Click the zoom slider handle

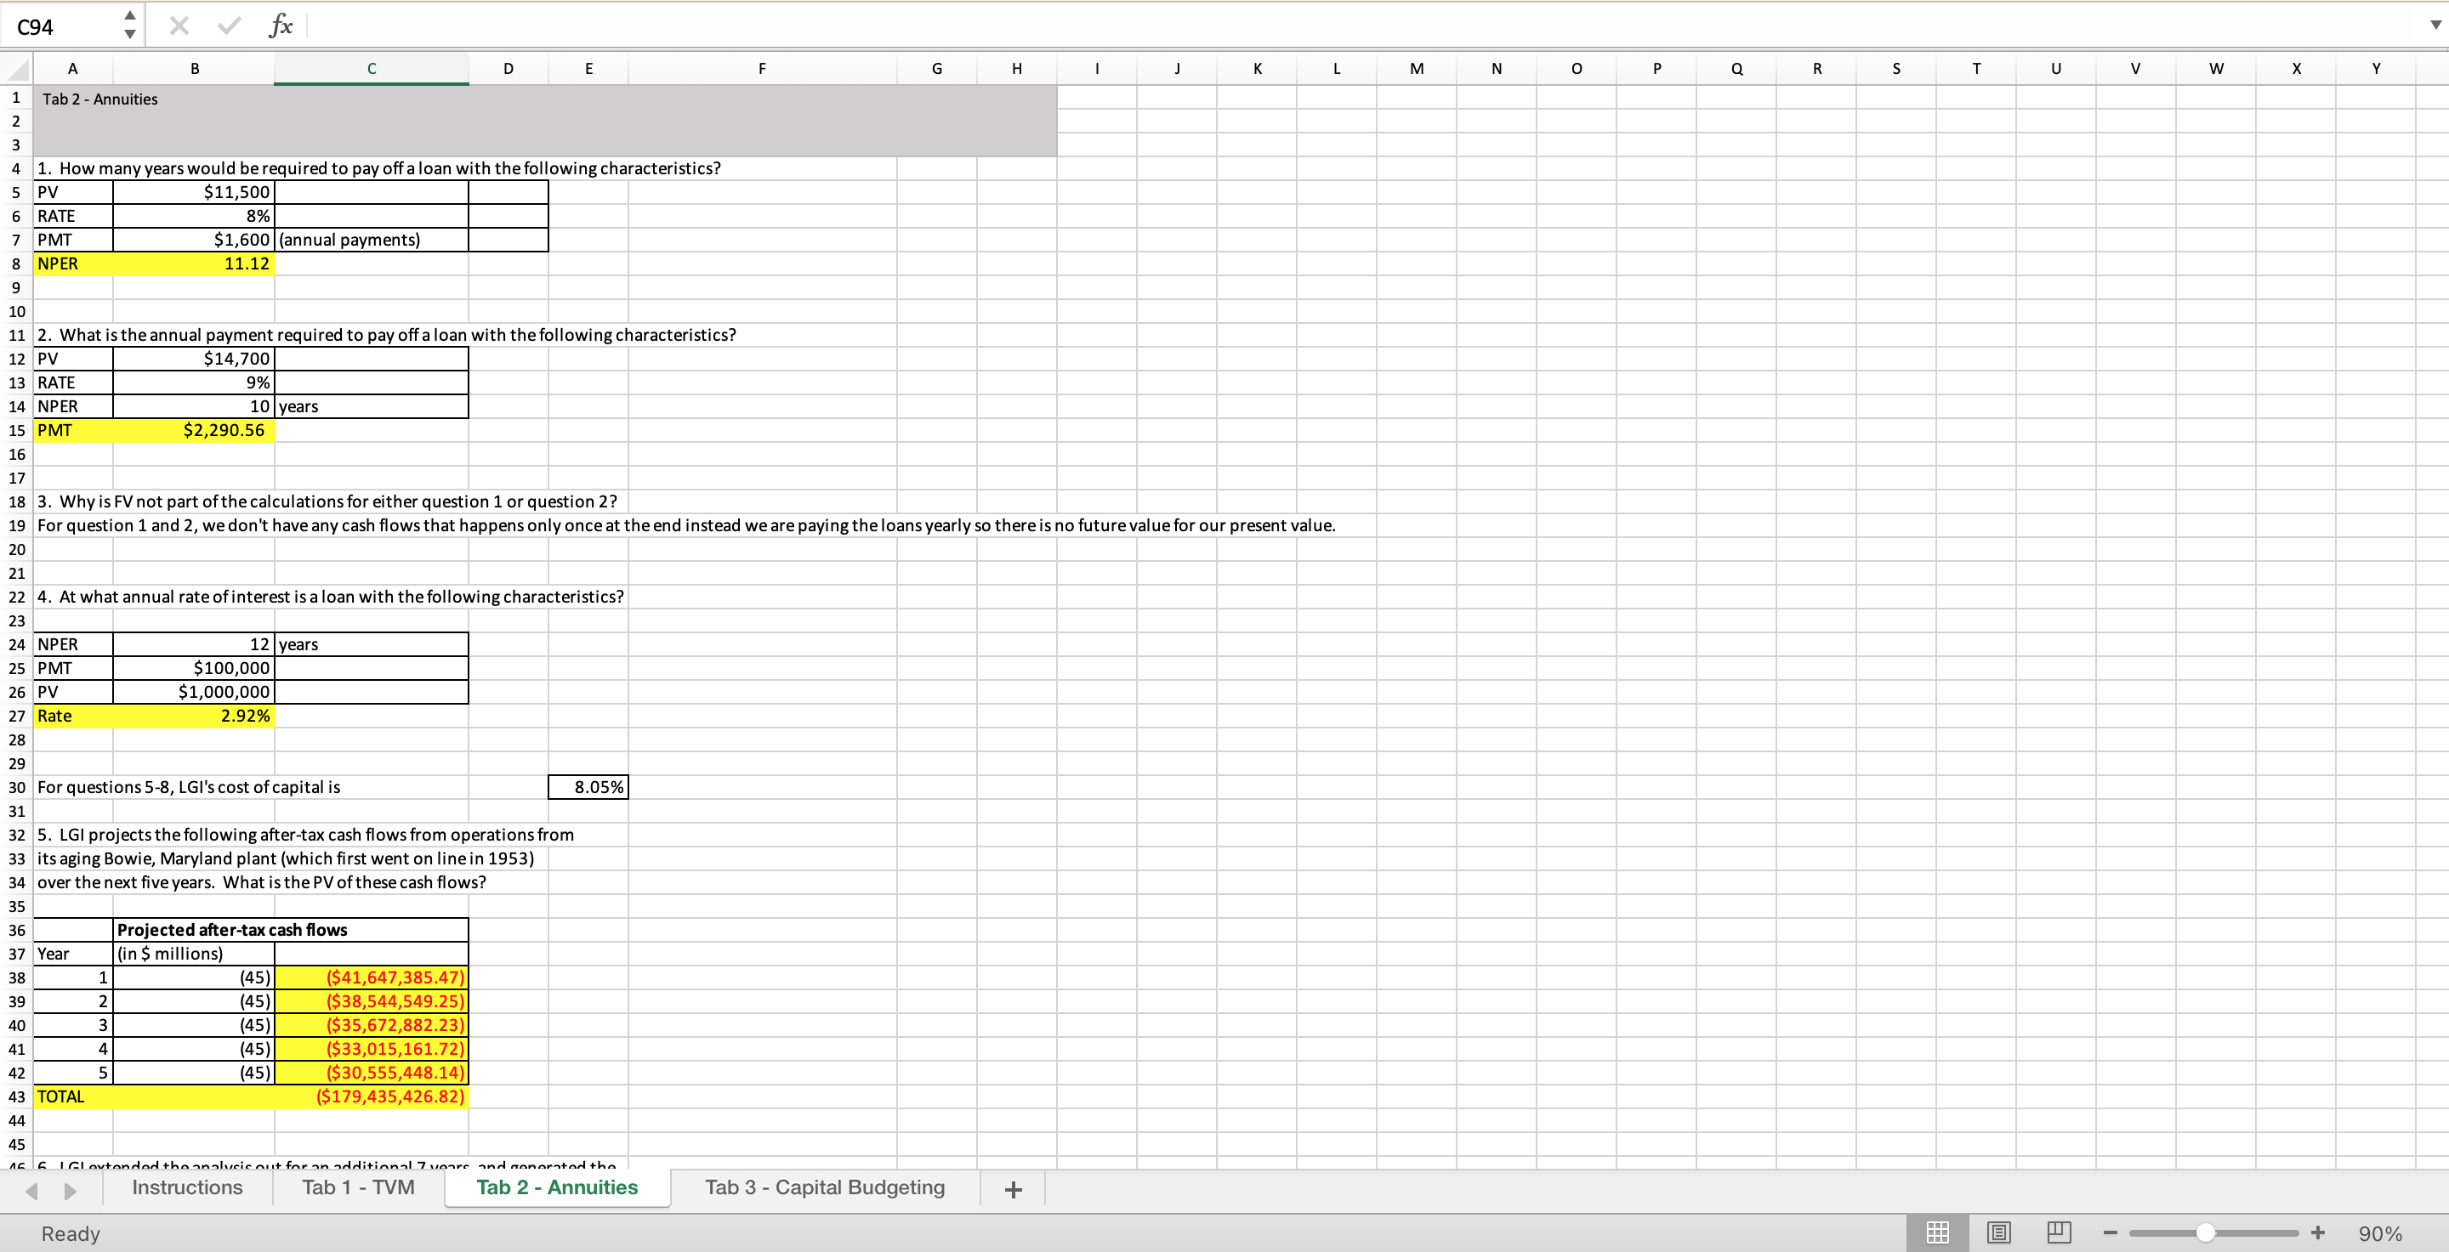2207,1232
